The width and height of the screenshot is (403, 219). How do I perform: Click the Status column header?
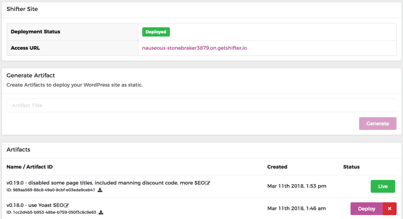tap(351, 167)
